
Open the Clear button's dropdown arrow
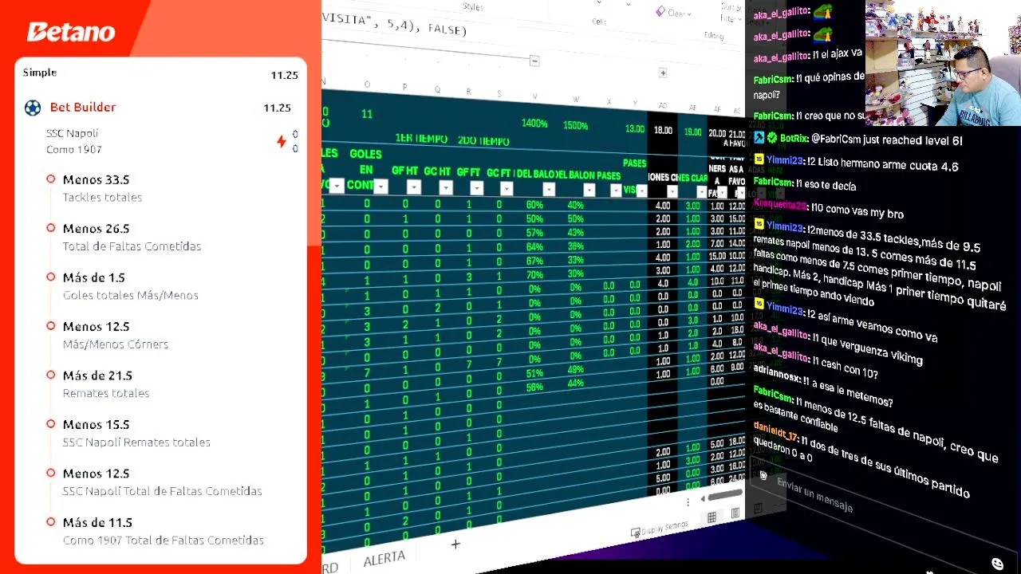tap(689, 14)
